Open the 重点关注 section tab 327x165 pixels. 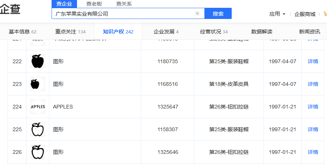click(70, 32)
